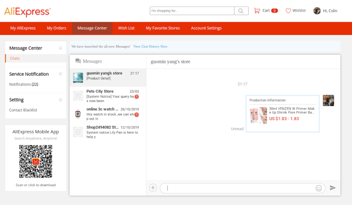This screenshot has height=205, width=352.
Task: Open guomin yang's store conversation
Action: (108, 78)
